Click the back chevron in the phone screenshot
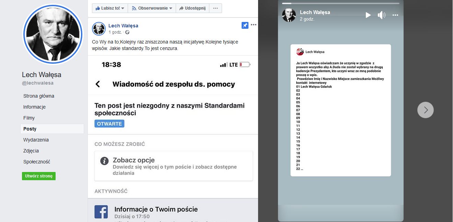Screen dimensions: 453x222 (98, 84)
